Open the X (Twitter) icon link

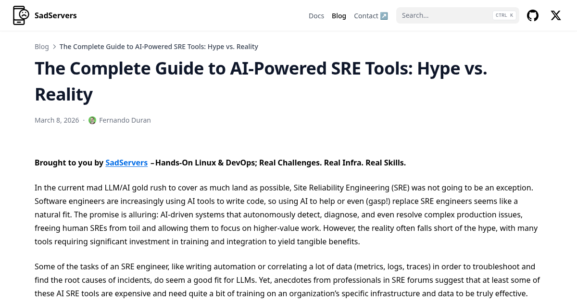pos(556,15)
